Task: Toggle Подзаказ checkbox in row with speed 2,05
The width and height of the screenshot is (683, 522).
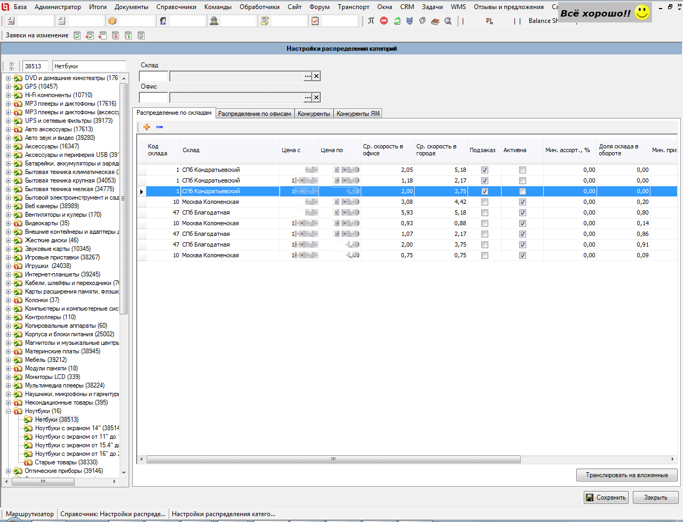Action: pos(485,170)
